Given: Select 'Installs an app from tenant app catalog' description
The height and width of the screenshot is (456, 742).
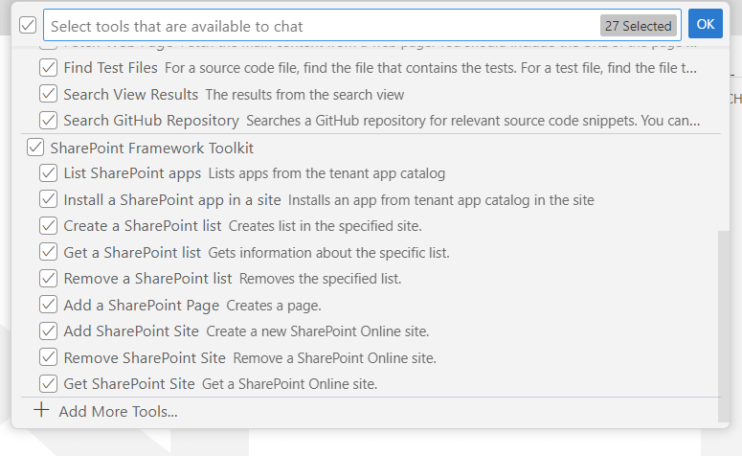Looking at the screenshot, I should click(x=441, y=200).
